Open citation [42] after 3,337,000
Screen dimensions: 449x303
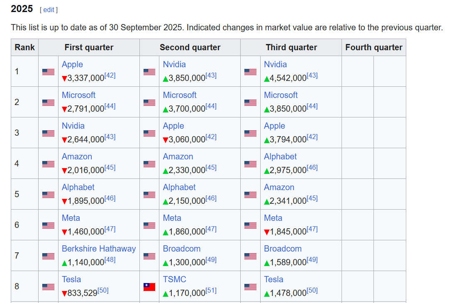(x=110, y=76)
